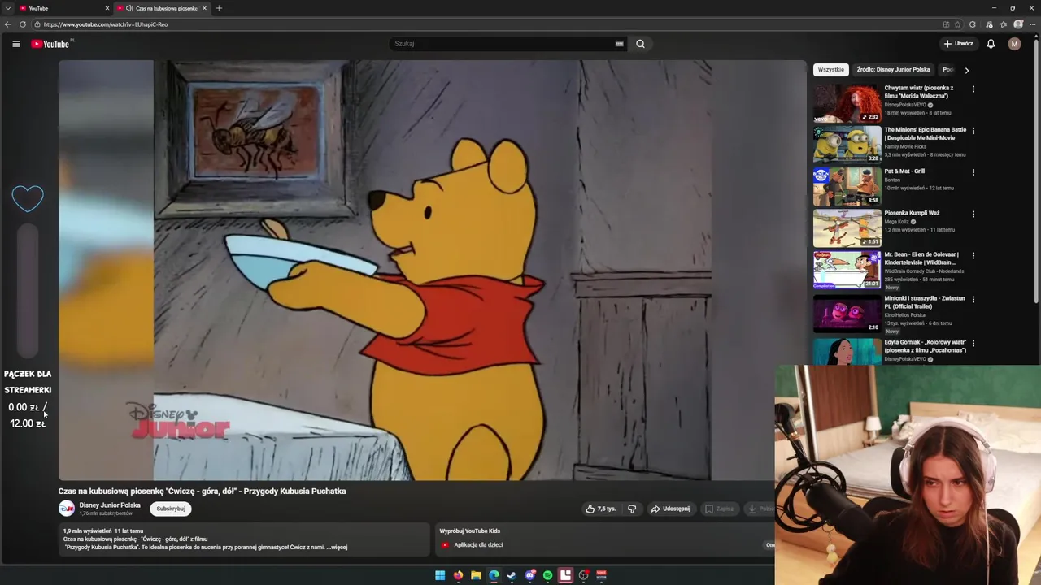Image resolution: width=1041 pixels, height=585 pixels.
Task: Click the Utwórz create button
Action: [x=958, y=44]
